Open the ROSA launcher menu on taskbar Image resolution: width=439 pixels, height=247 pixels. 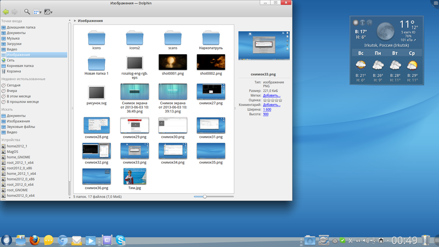click(x=7, y=240)
